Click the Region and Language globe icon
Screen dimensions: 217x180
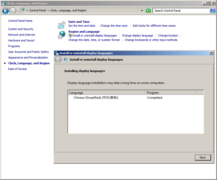pyautogui.click(x=61, y=35)
